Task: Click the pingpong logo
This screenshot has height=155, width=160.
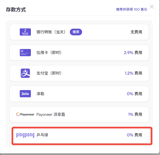Action: coord(25,135)
